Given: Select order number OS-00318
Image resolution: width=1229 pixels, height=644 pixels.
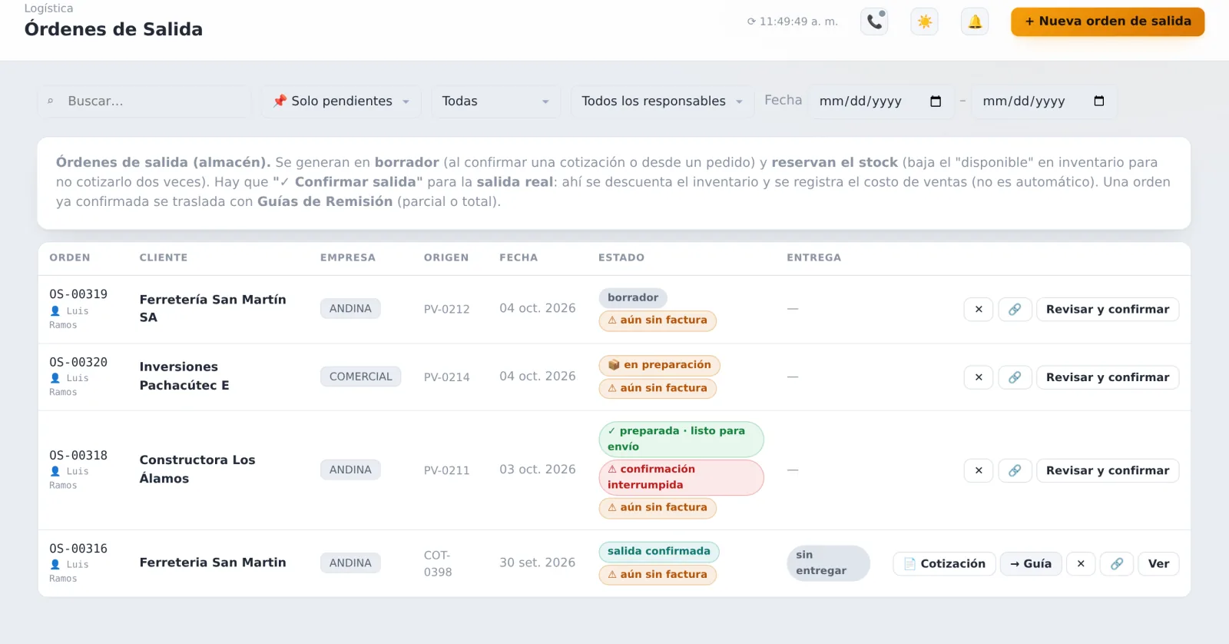Looking at the screenshot, I should click(78, 456).
